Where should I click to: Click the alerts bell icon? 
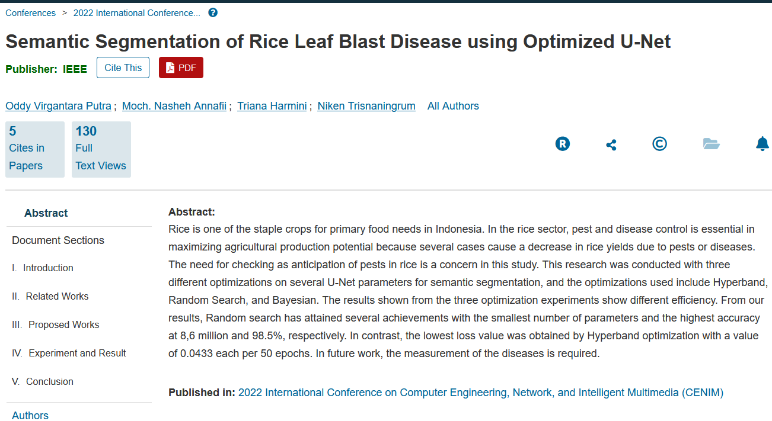click(x=763, y=143)
